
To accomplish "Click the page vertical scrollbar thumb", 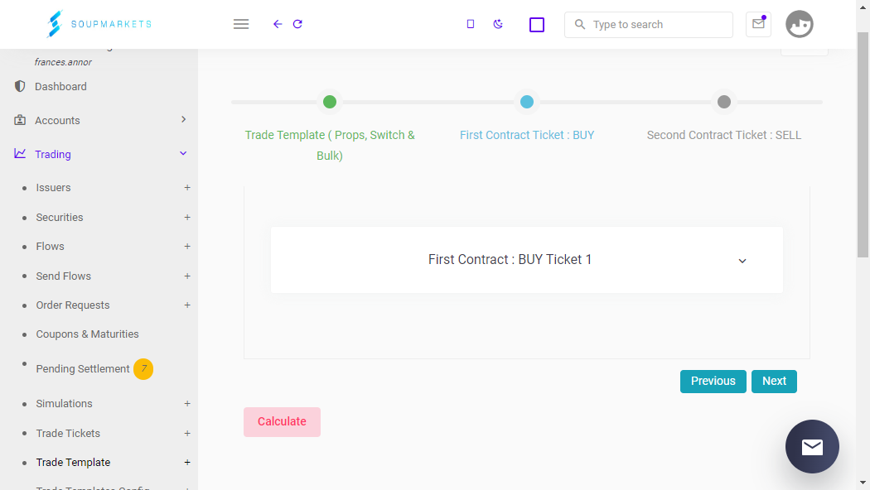I will pyautogui.click(x=863, y=144).
